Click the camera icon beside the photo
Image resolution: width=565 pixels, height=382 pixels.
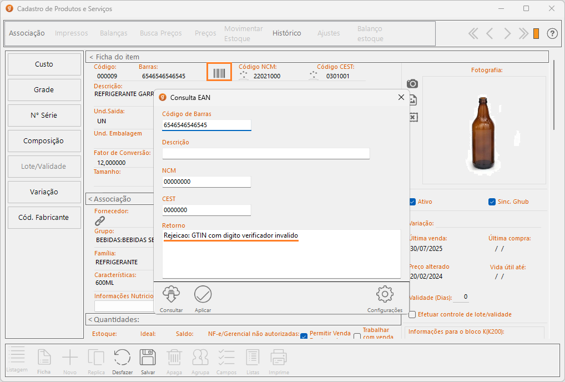(412, 84)
